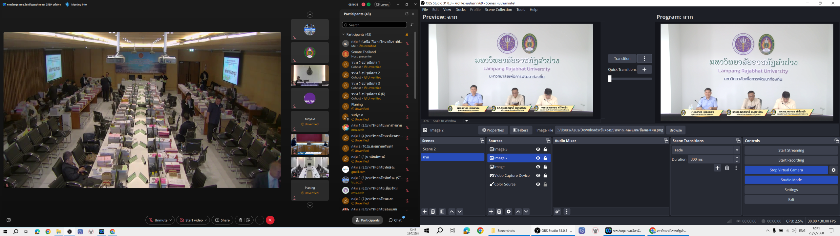Image resolution: width=840 pixels, height=236 pixels.
Task: Open the OBS File menu
Action: (x=425, y=10)
